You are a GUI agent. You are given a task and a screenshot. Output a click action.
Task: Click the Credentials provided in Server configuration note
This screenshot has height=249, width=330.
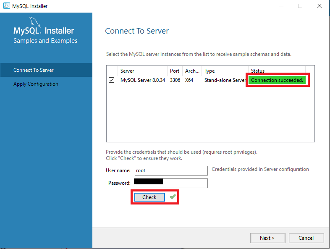coord(260,169)
